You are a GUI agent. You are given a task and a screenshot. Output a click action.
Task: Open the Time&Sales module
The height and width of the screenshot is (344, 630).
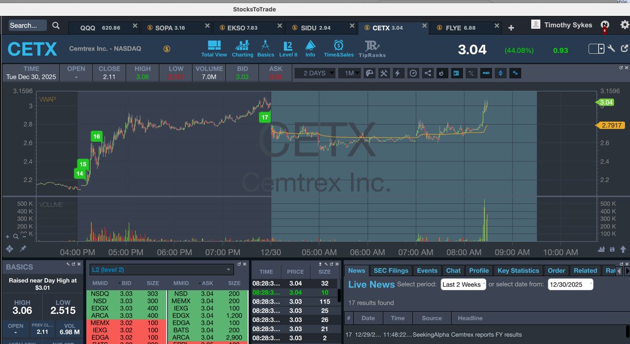pos(339,48)
